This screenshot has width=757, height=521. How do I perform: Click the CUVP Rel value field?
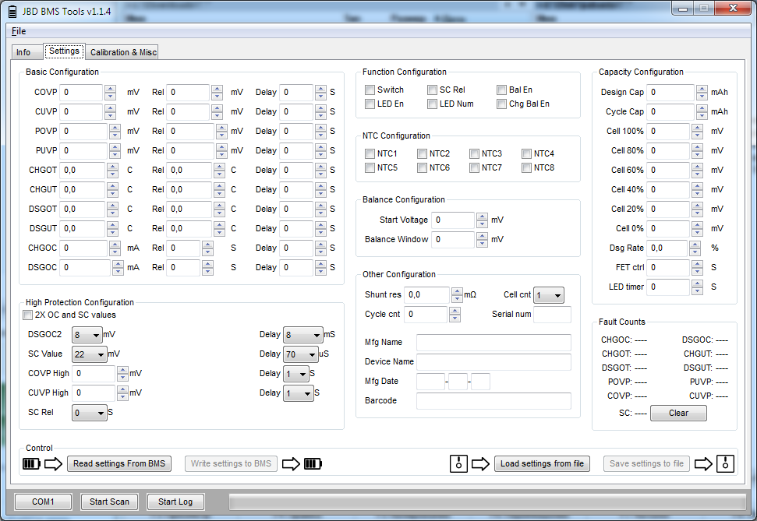(x=189, y=111)
